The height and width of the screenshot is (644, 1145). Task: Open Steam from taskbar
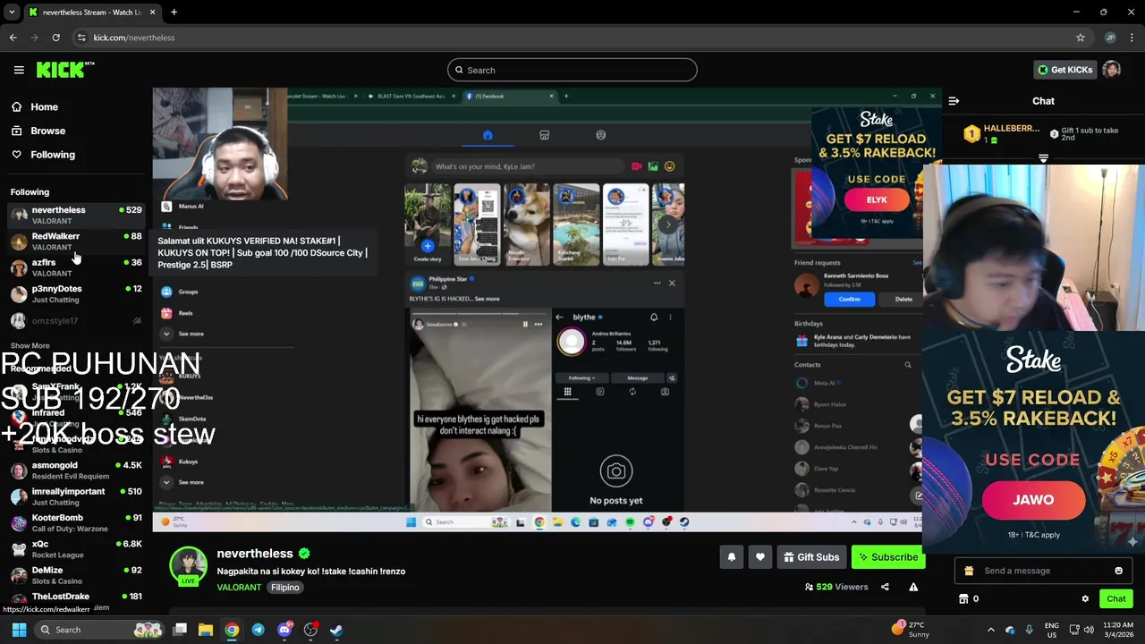coord(336,630)
